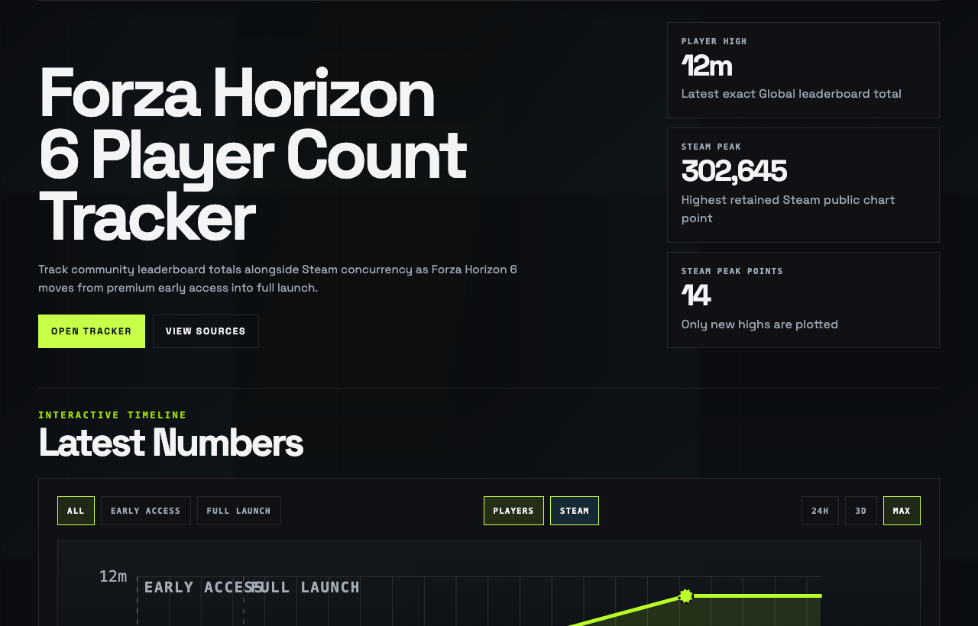Click the 12m y-axis label
The width and height of the screenshot is (978, 626).
pyautogui.click(x=113, y=576)
